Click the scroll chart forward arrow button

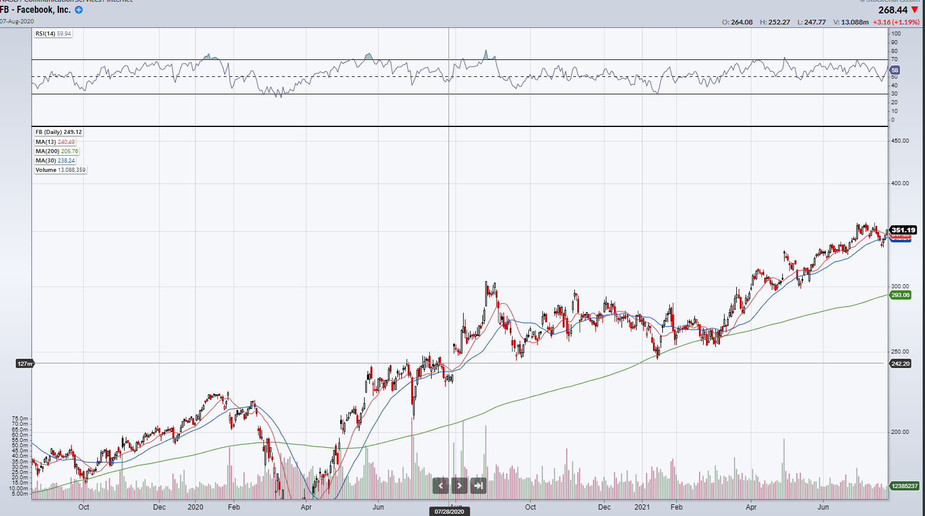tap(460, 485)
